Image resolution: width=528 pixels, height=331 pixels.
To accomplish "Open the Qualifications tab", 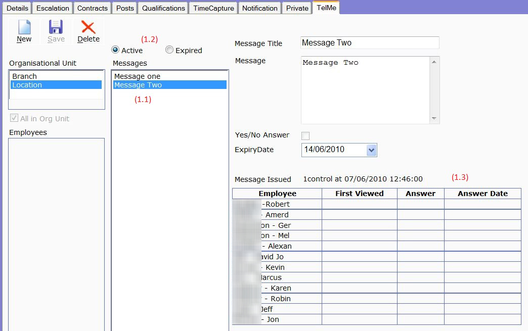I will [x=163, y=8].
